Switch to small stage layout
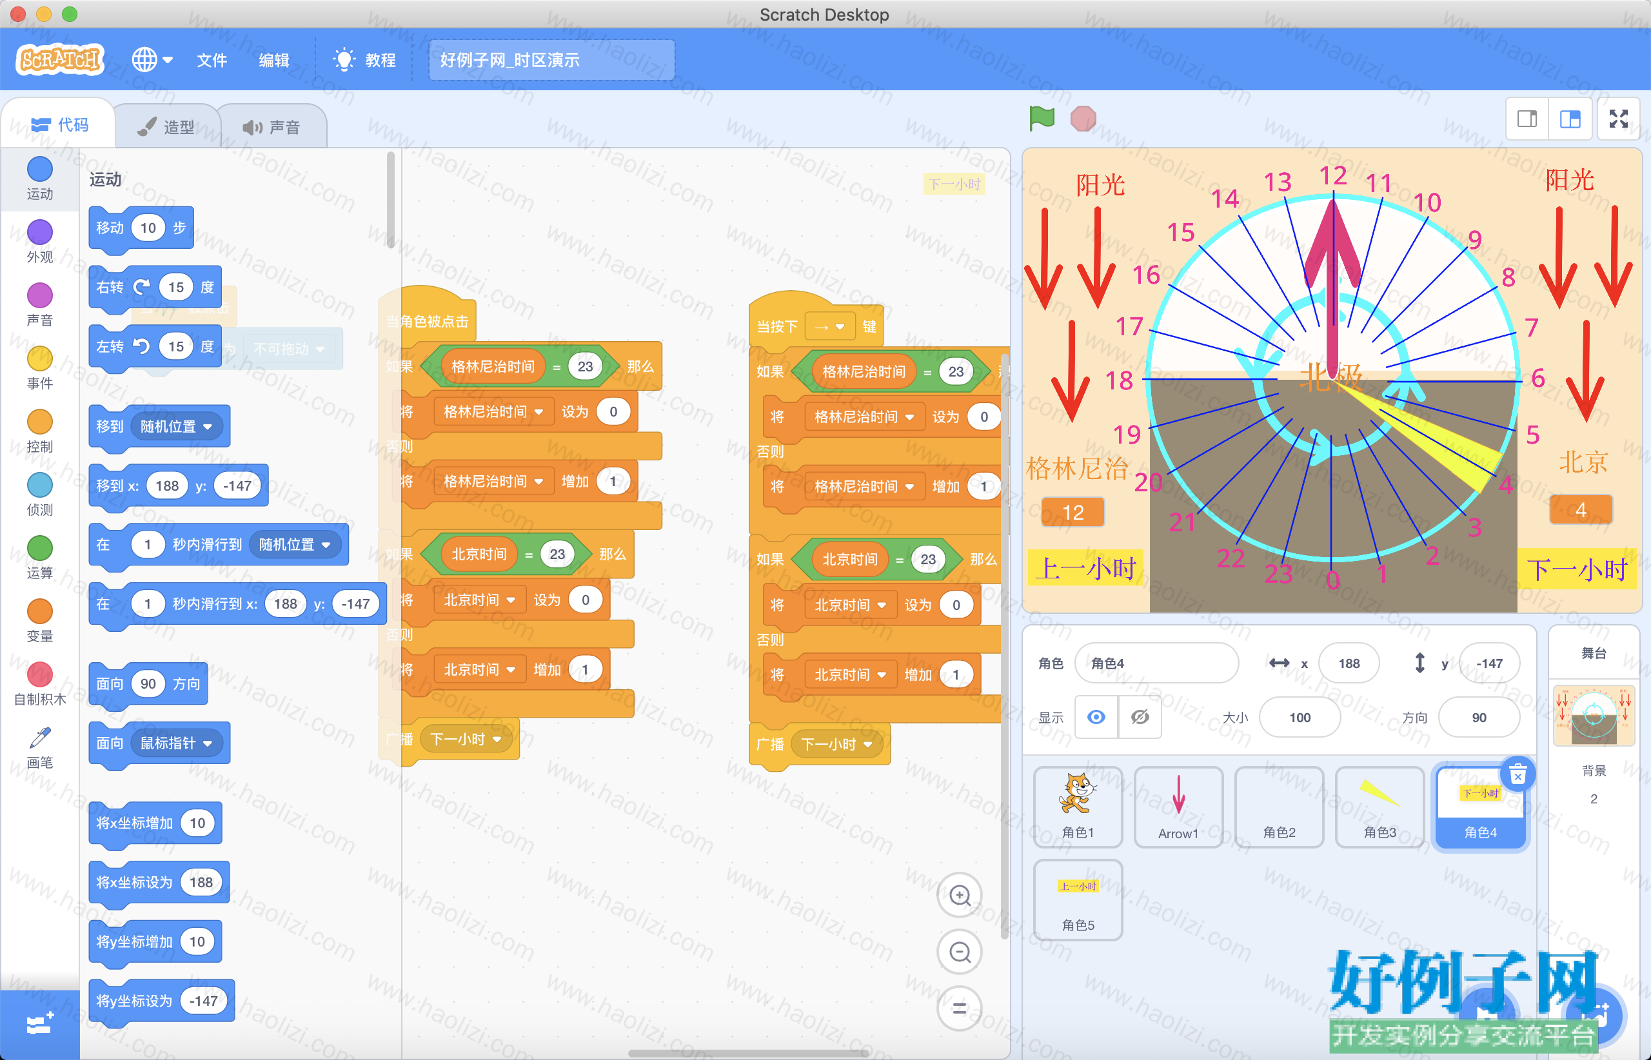This screenshot has height=1060, width=1651. coord(1527,119)
